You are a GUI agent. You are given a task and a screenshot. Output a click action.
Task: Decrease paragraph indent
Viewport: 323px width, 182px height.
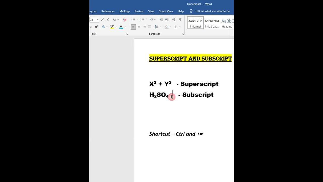(161, 20)
